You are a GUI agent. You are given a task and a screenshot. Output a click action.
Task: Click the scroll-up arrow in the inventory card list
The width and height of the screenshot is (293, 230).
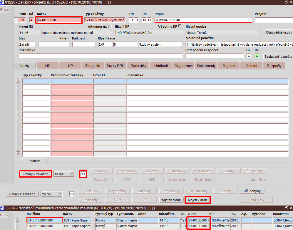17,220
